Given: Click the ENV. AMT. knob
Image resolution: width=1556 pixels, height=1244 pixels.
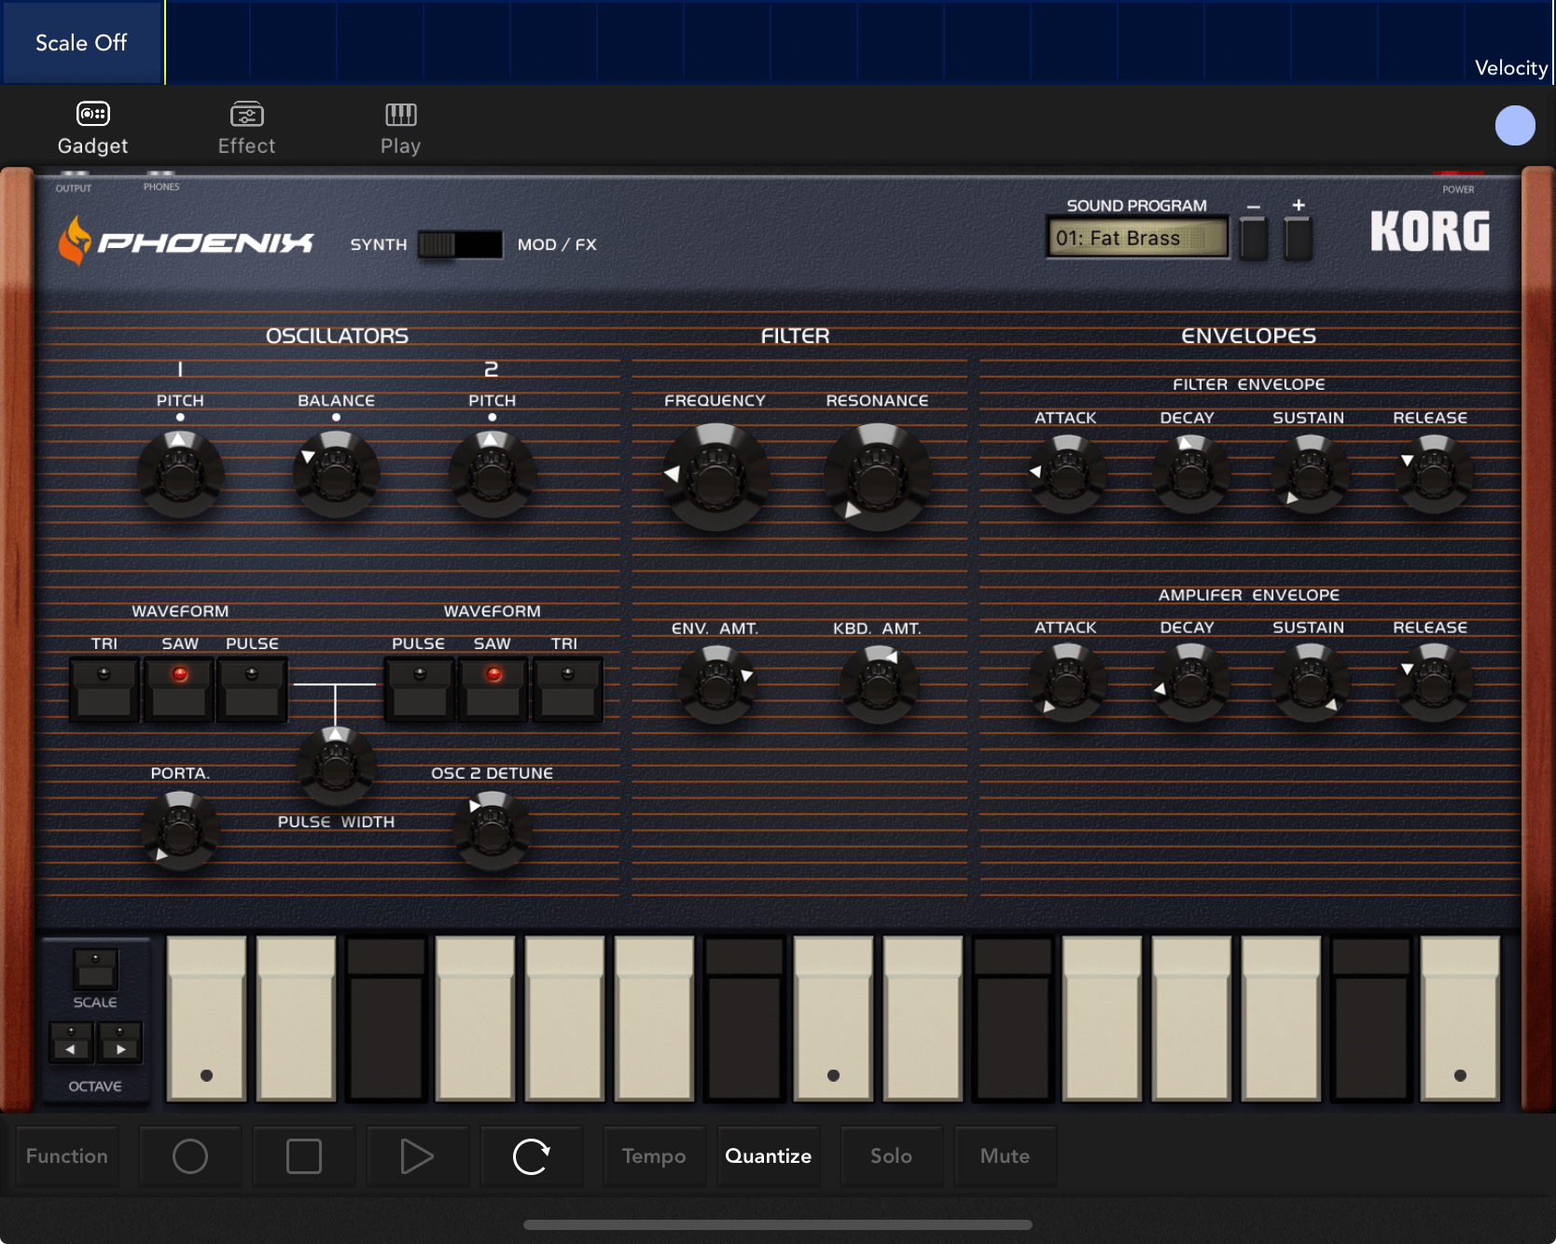Looking at the screenshot, I should (716, 685).
